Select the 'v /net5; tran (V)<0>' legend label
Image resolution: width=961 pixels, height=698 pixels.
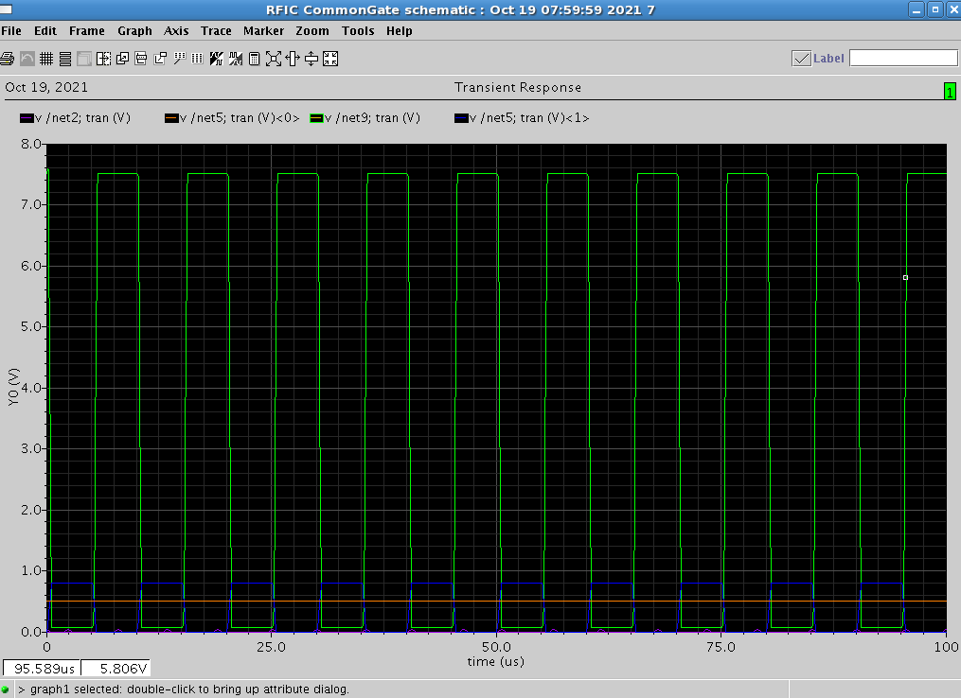pos(240,118)
